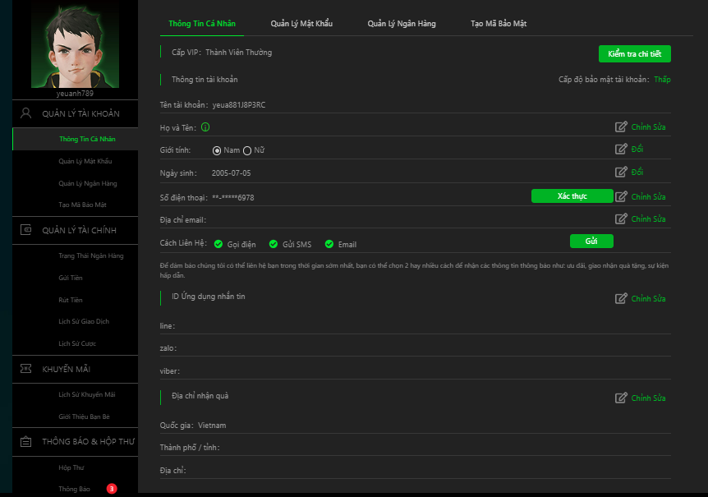Image resolution: width=708 pixels, height=497 pixels.
Task: Click the info icon next to Họ và Tên
Action: (x=205, y=127)
